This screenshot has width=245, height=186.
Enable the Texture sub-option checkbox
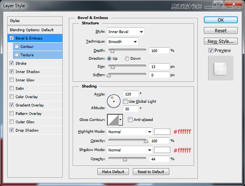pyautogui.click(x=16, y=54)
